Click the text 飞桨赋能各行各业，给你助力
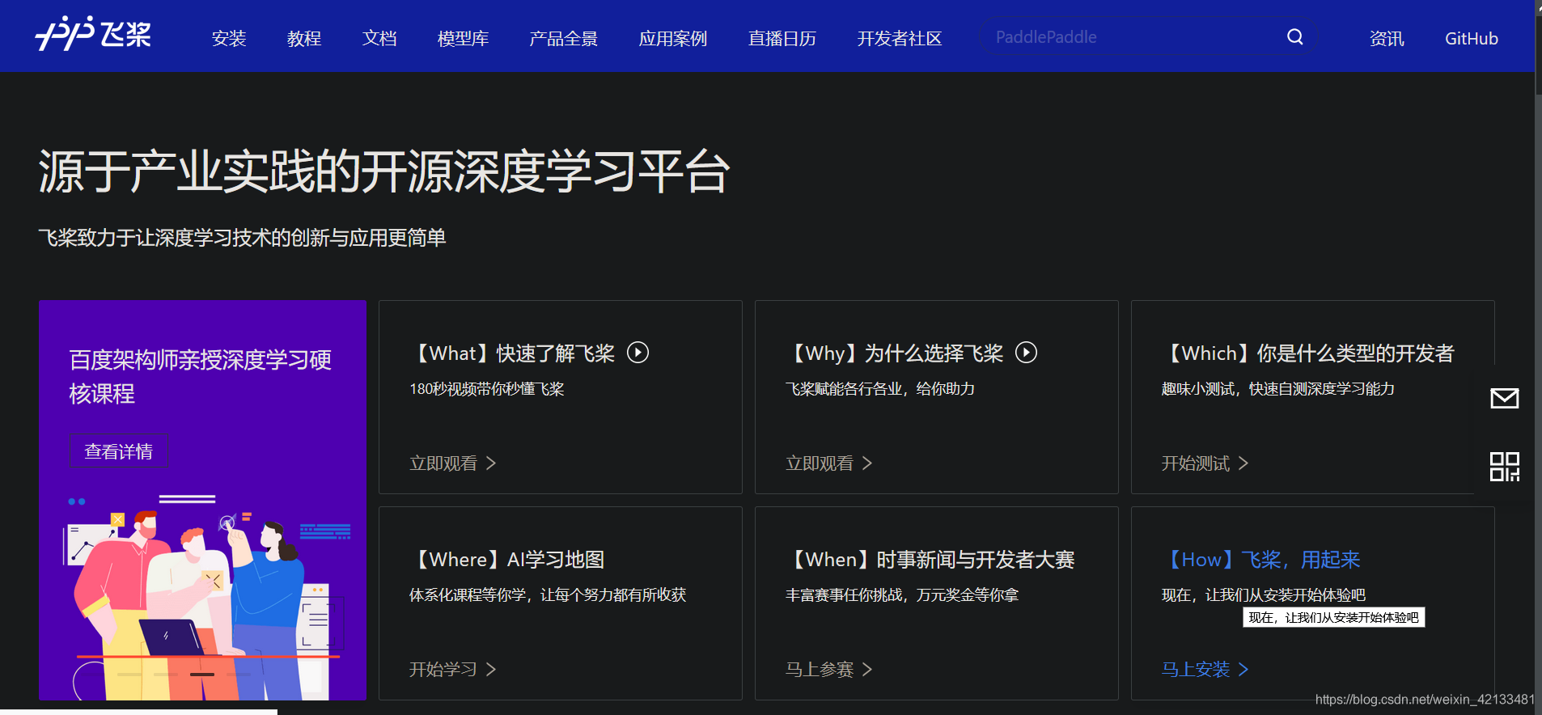 880,389
